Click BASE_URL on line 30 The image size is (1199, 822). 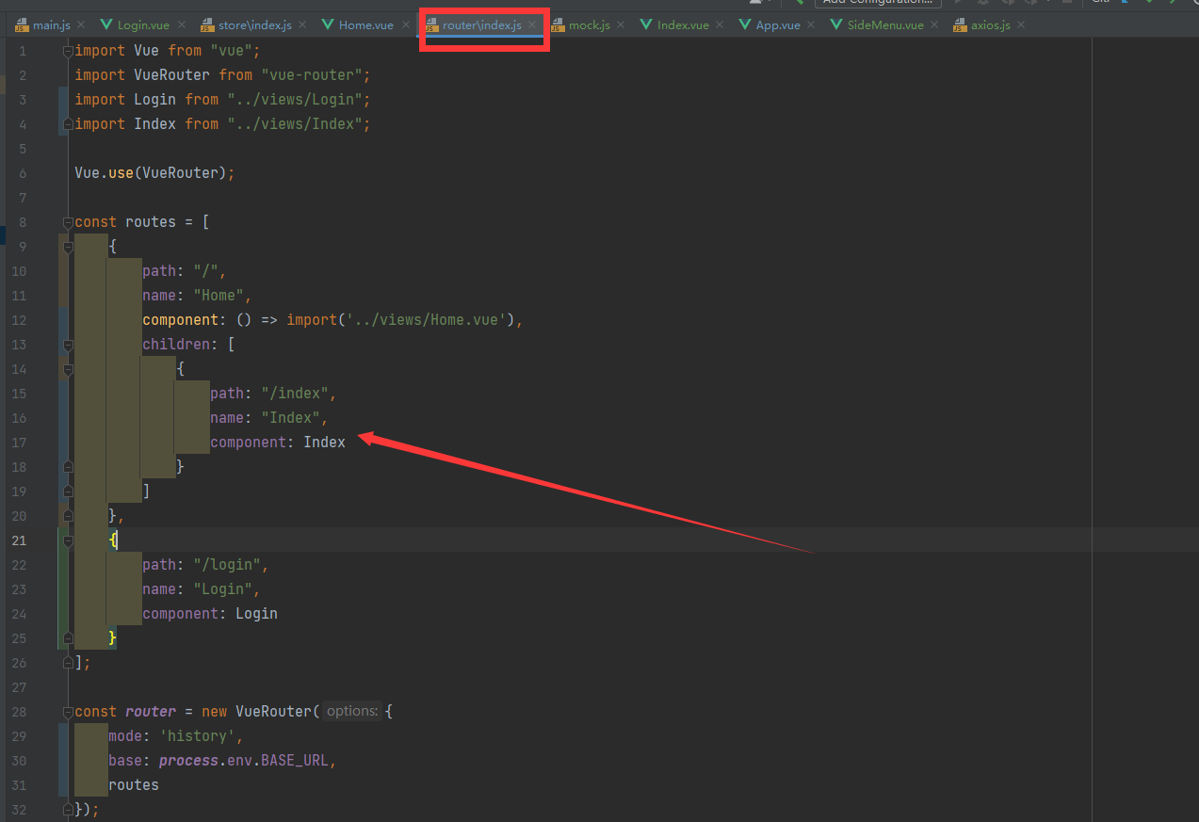coord(295,761)
